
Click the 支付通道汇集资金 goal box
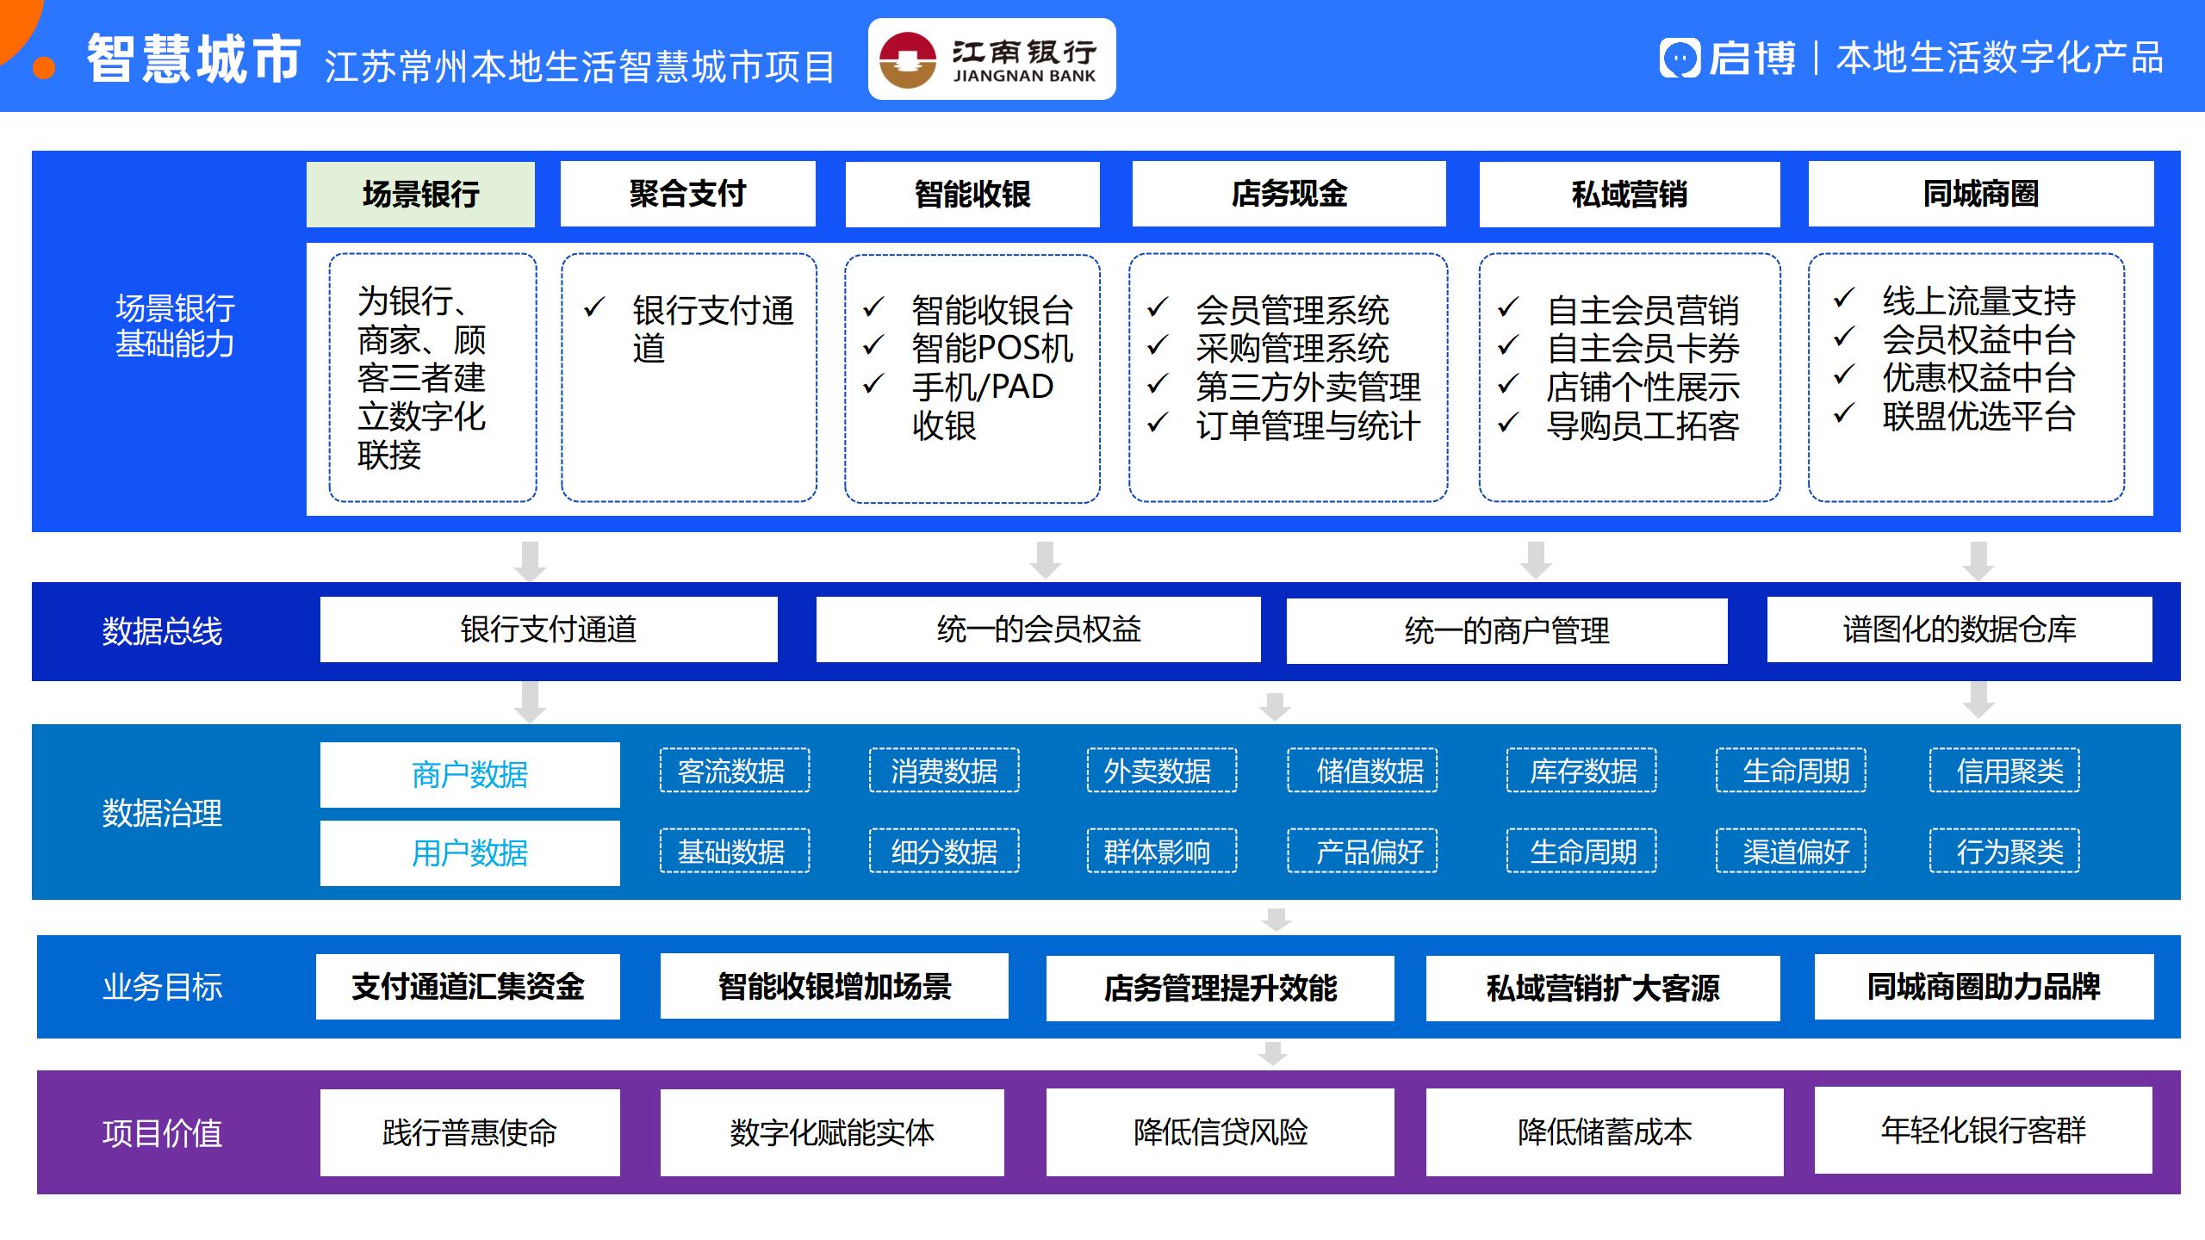tap(468, 987)
